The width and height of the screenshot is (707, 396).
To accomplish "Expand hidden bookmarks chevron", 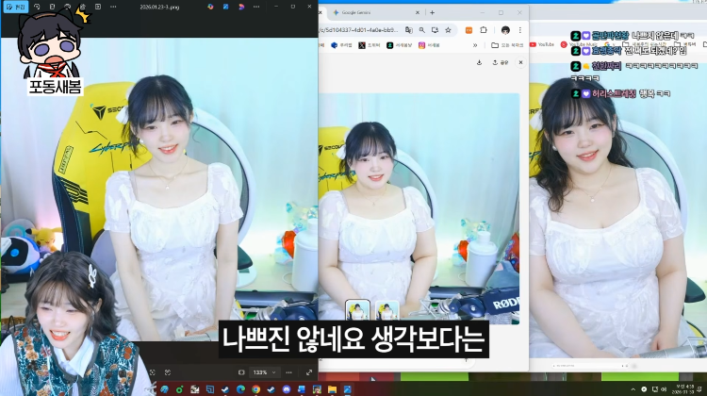I will tap(475, 45).
